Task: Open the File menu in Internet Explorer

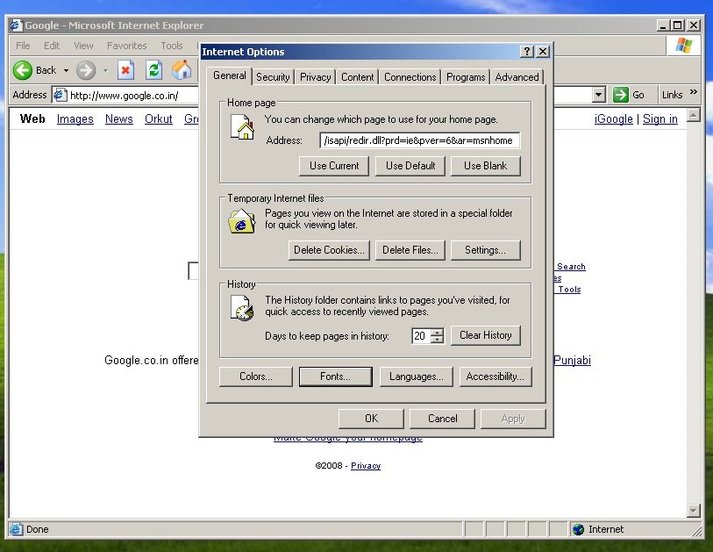Action: (23, 46)
